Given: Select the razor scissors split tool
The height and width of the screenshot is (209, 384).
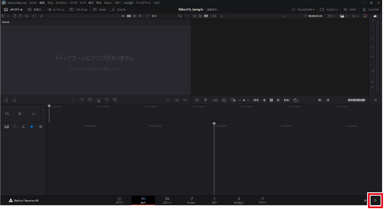Looking at the screenshot, I should [23, 127].
